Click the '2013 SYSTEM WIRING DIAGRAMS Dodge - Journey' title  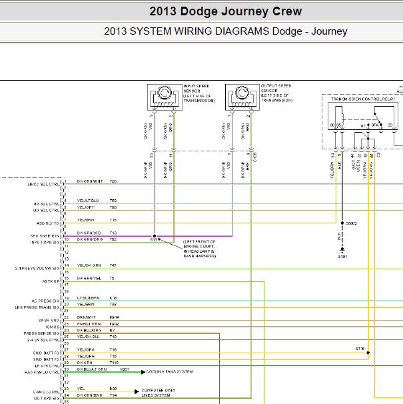226,31
